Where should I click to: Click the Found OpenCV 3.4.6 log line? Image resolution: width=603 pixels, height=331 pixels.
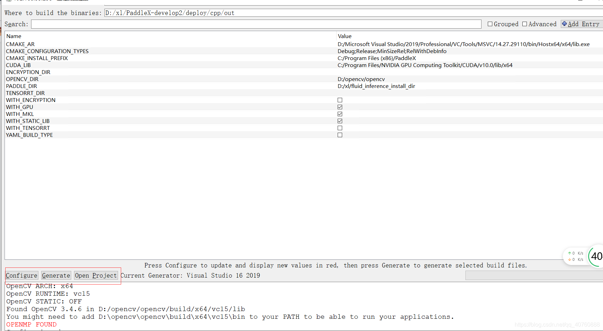[x=126, y=309]
